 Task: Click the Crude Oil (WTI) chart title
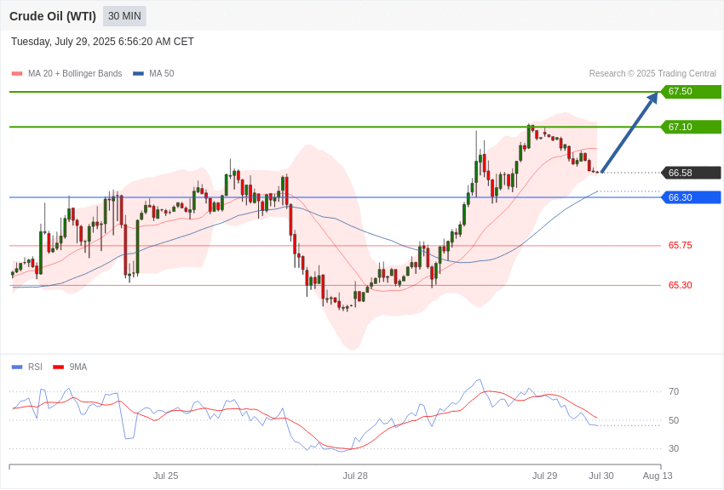53,16
